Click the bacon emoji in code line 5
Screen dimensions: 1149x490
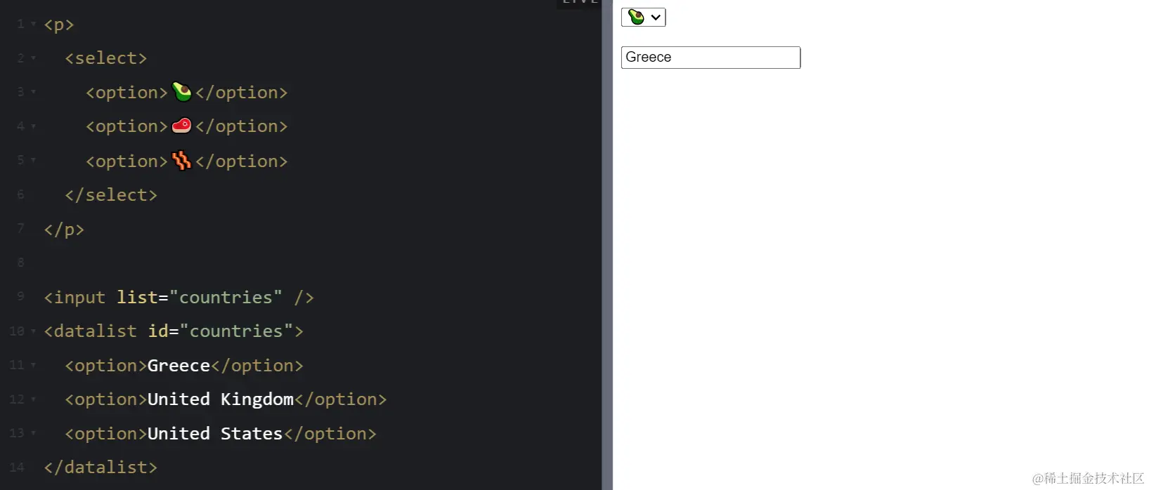(x=181, y=161)
